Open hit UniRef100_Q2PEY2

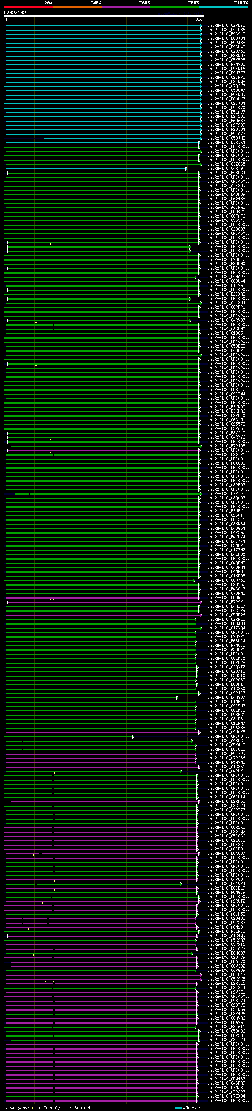pos(226,26)
